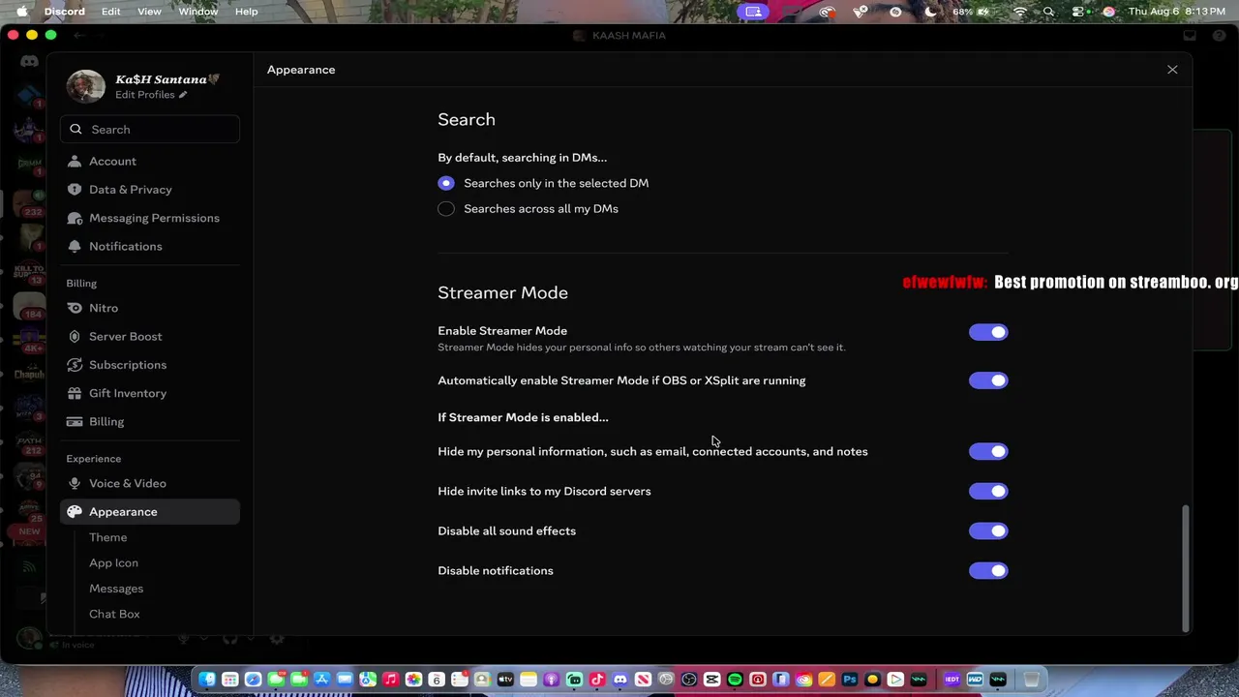Open Podcasts from the dock
Image resolution: width=1239 pixels, height=697 pixels.
[552, 680]
